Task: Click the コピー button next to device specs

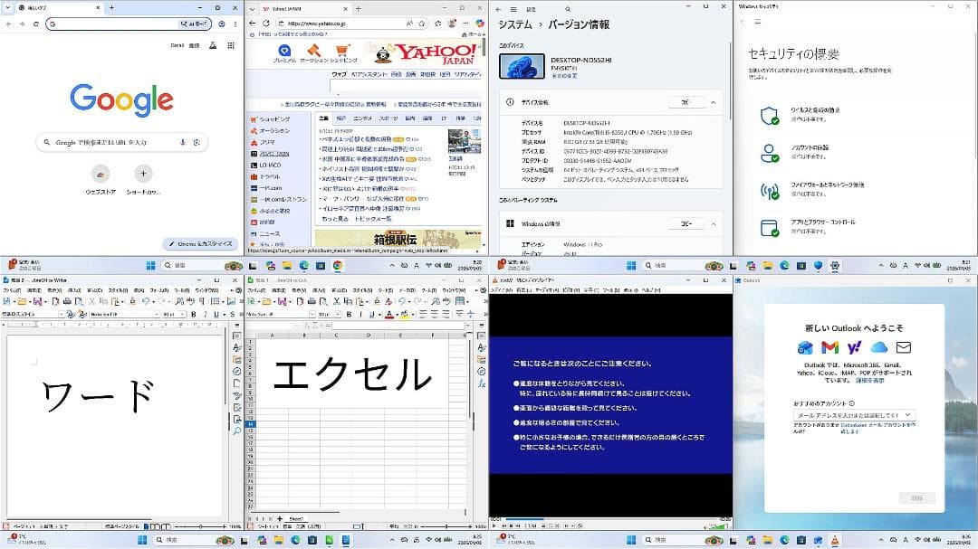Action: click(687, 102)
